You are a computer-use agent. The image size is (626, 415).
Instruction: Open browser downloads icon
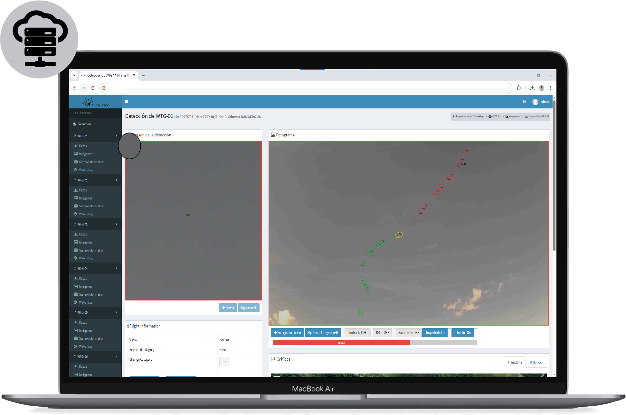(532, 88)
